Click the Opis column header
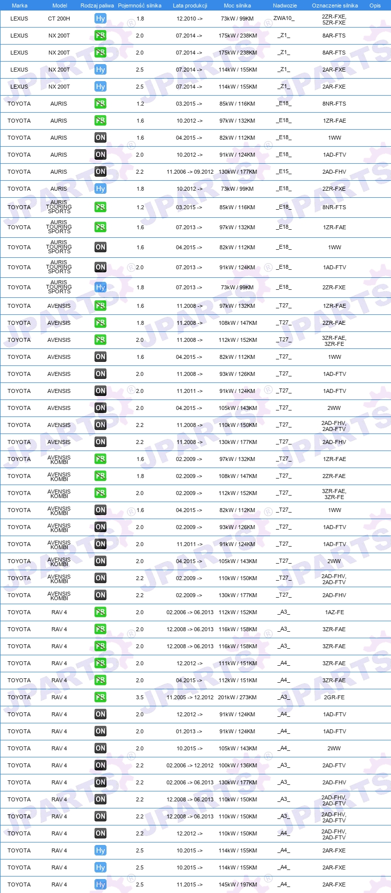Screen dimensions: 391x893 tap(375, 6)
